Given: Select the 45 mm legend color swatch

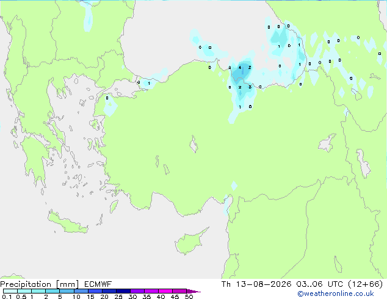Looking at the screenshot, I should click(x=179, y=291).
